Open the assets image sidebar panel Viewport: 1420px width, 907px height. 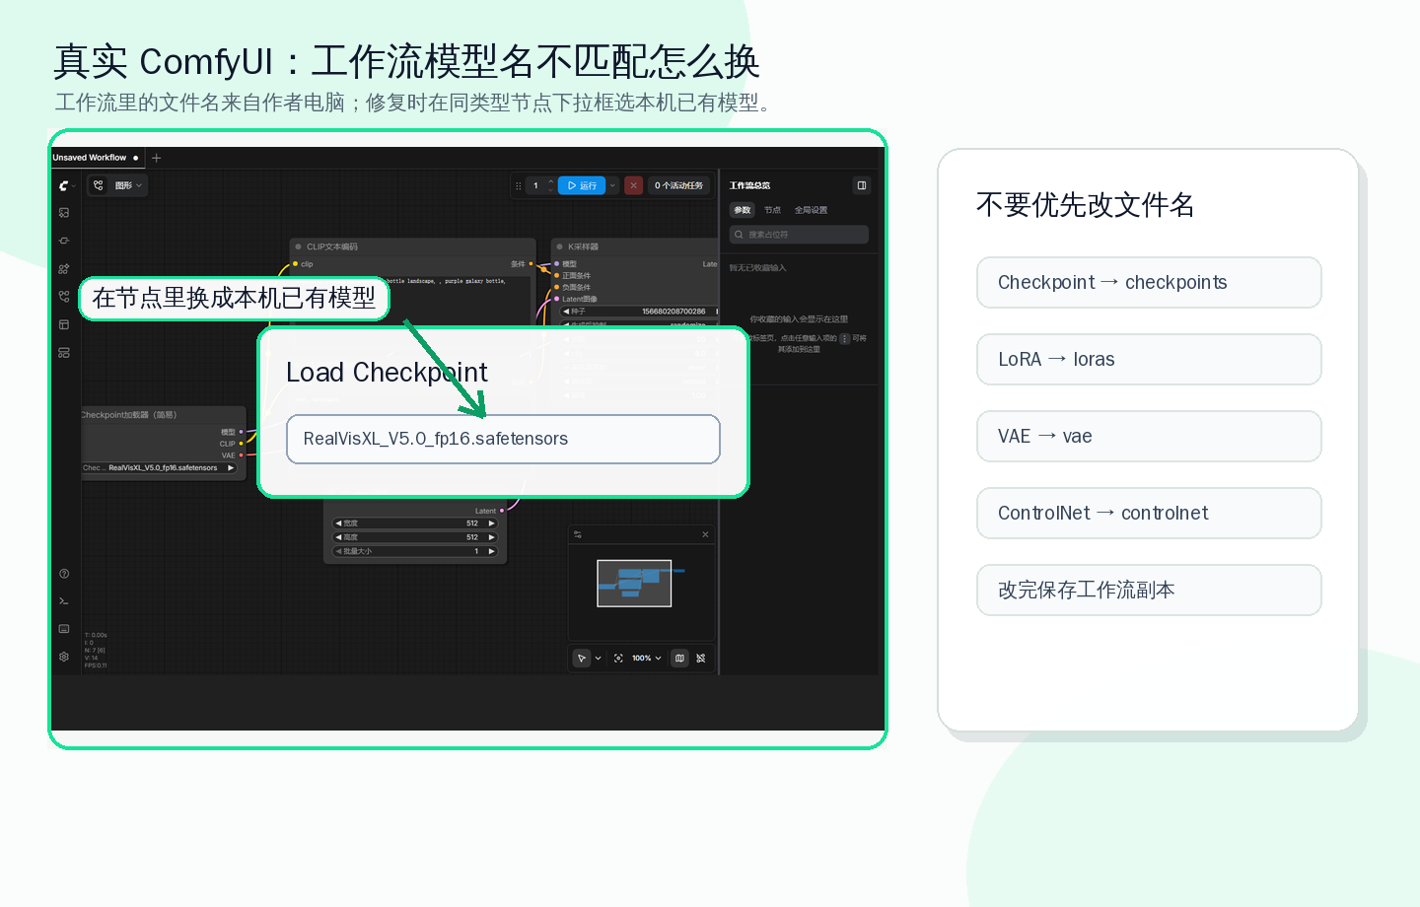pyautogui.click(x=64, y=213)
